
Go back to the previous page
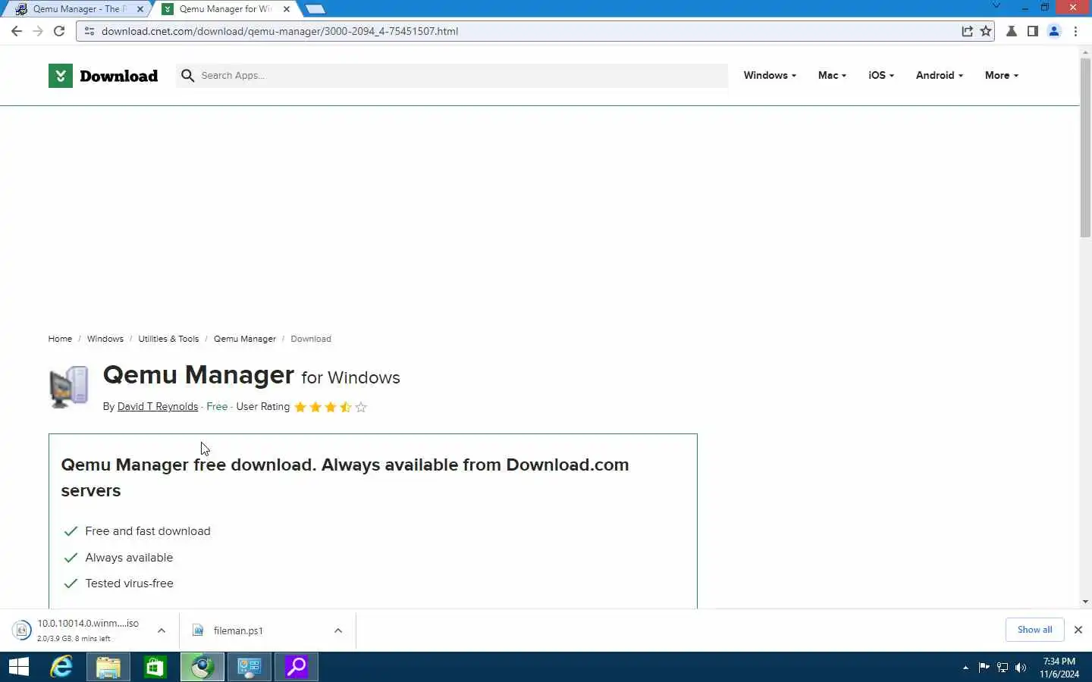click(17, 31)
